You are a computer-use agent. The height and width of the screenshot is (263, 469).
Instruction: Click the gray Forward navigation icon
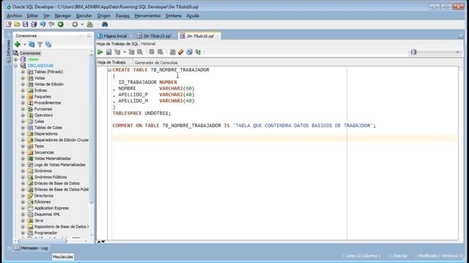(x=75, y=24)
